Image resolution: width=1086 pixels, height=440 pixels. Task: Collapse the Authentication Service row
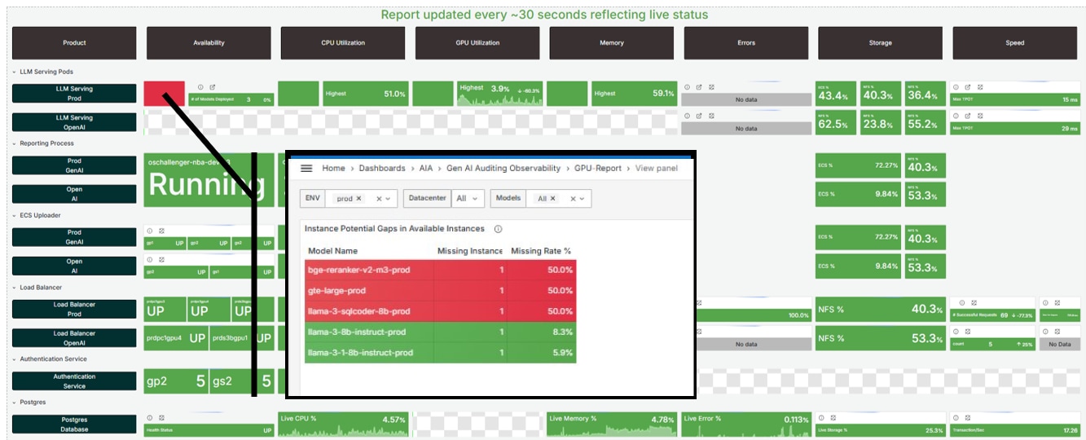point(15,359)
